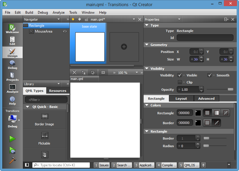Switch to Analyze mode
The height and width of the screenshot is (171, 239).
(12, 88)
